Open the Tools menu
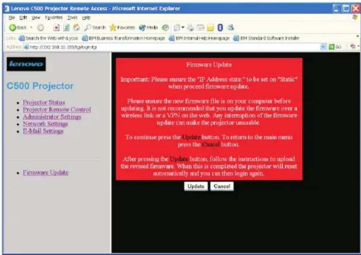 [x=72, y=18]
